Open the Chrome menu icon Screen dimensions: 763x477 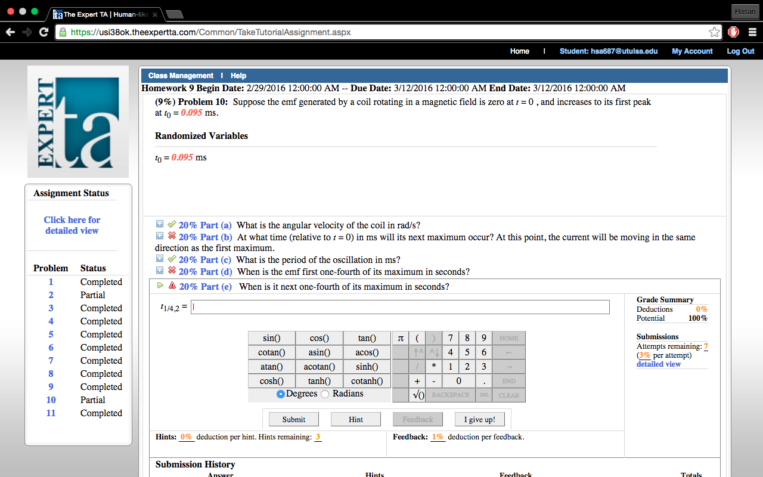(752, 32)
